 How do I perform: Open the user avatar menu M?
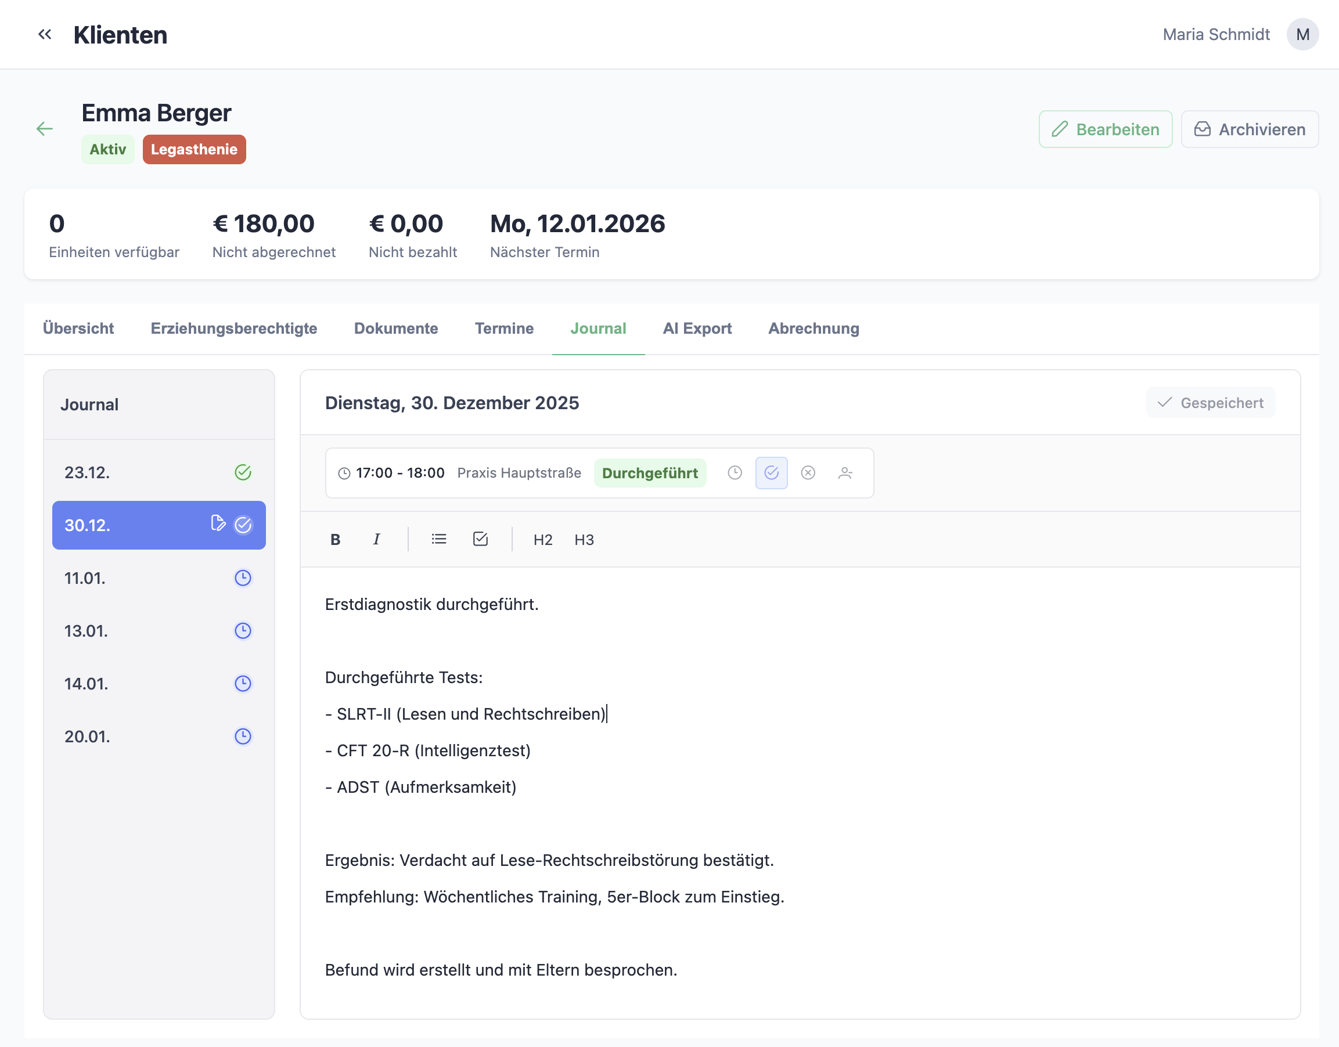point(1303,34)
